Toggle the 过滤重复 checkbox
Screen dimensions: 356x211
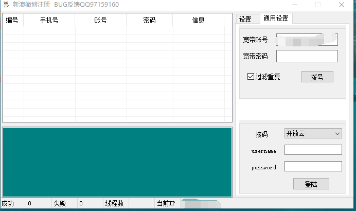pyautogui.click(x=251, y=77)
